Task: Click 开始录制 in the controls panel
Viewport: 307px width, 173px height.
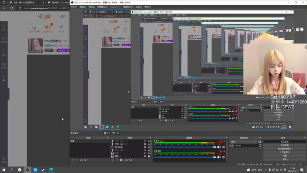Action: pyautogui.click(x=284, y=145)
